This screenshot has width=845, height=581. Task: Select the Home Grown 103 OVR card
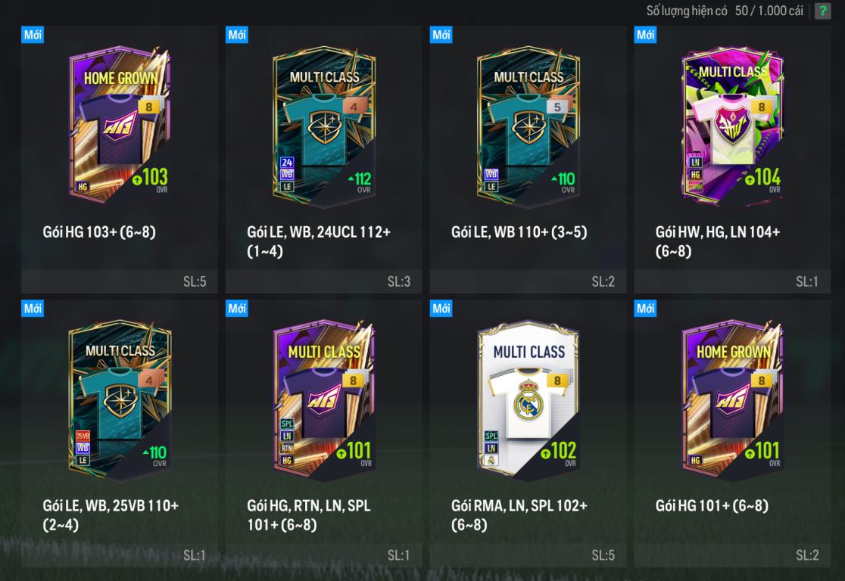click(x=120, y=124)
